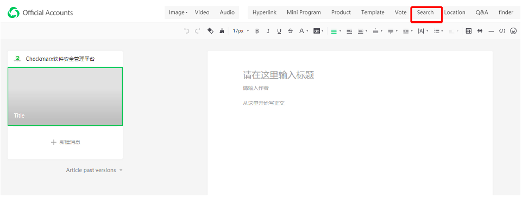Expand Article past versions
Viewport: 522px width, 198px height.
(94, 170)
